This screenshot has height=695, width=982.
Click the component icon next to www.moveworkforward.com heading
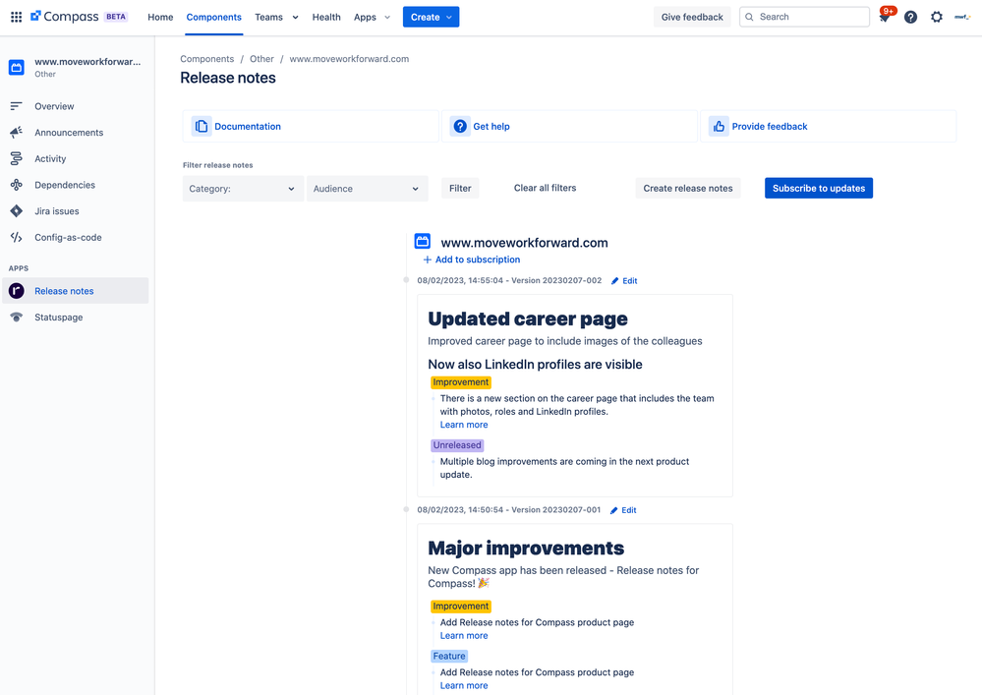(x=423, y=241)
